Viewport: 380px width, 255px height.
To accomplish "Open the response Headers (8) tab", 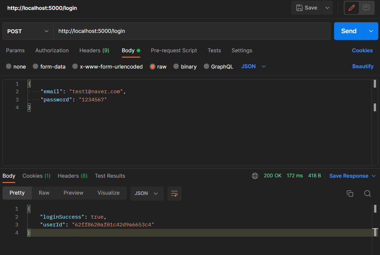I will (72, 176).
